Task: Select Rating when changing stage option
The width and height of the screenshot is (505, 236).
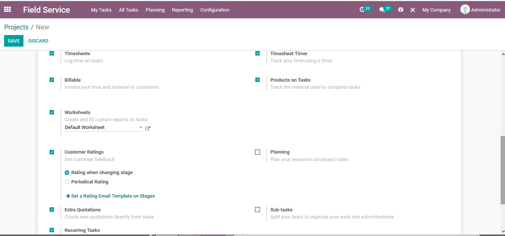Action: click(67, 173)
